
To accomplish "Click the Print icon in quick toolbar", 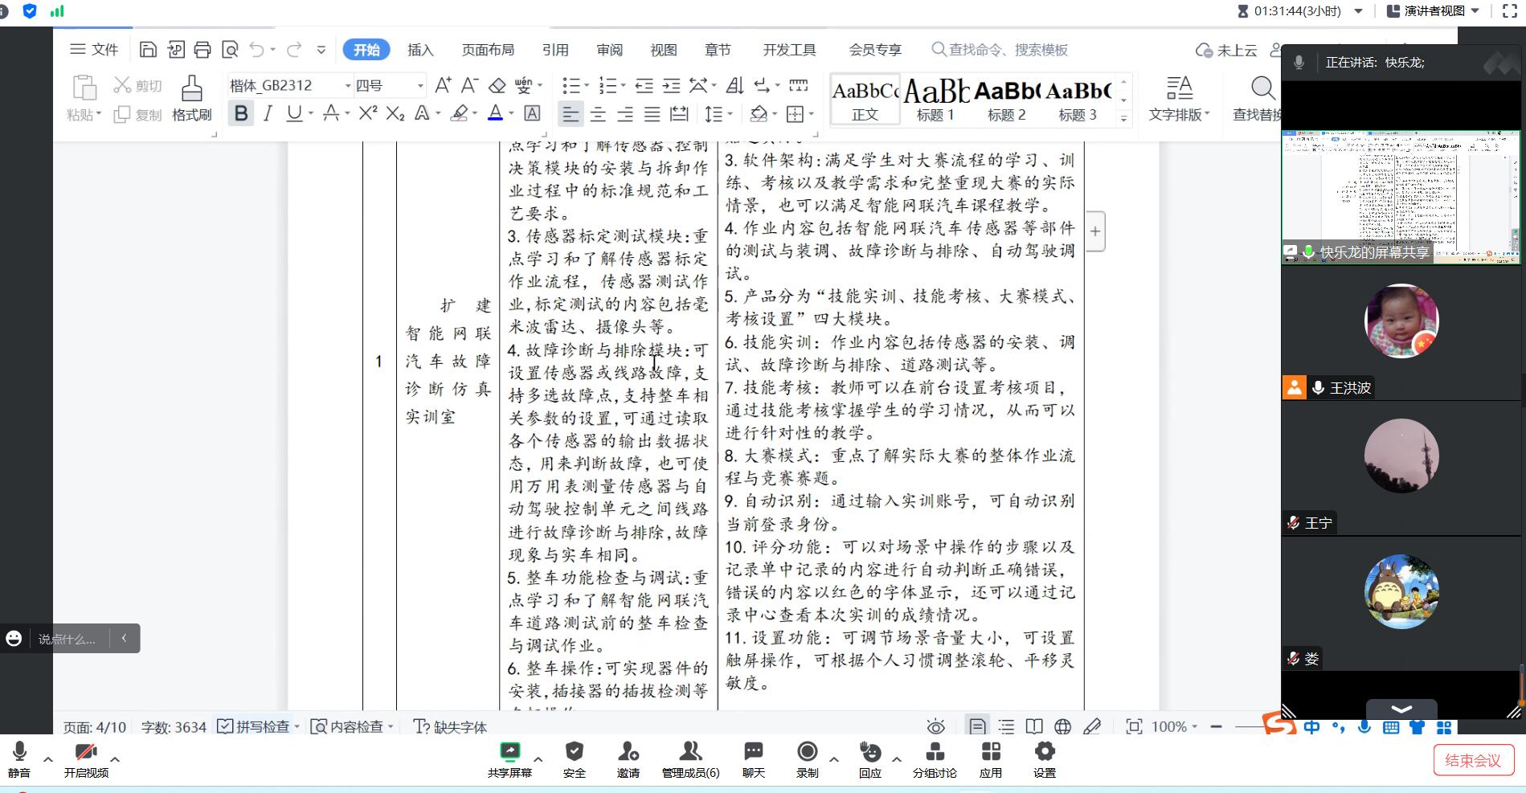I will coord(203,50).
